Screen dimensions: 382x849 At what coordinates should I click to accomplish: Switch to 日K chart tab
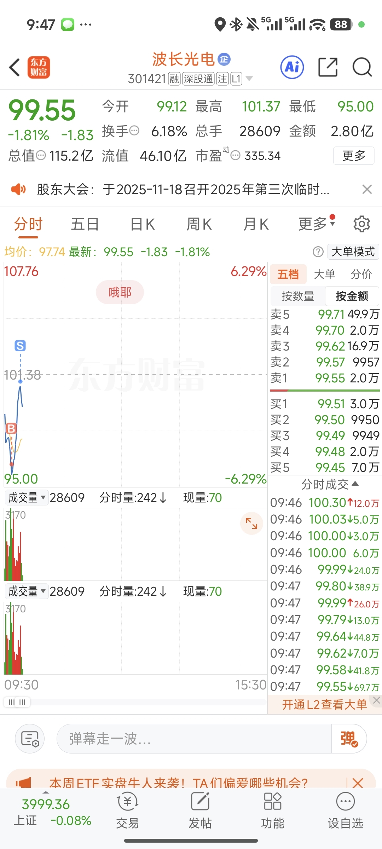(x=143, y=224)
